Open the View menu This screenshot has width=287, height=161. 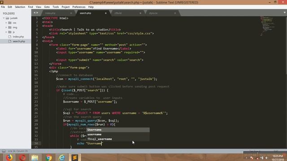click(x=39, y=7)
